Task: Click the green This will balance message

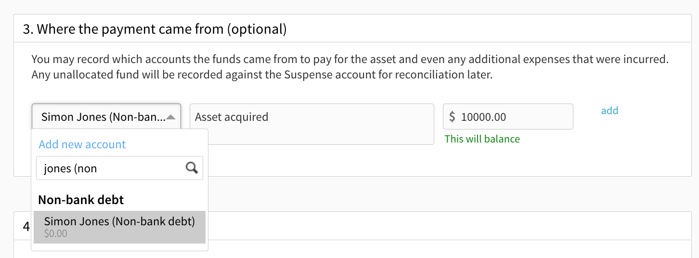Action: [x=482, y=139]
